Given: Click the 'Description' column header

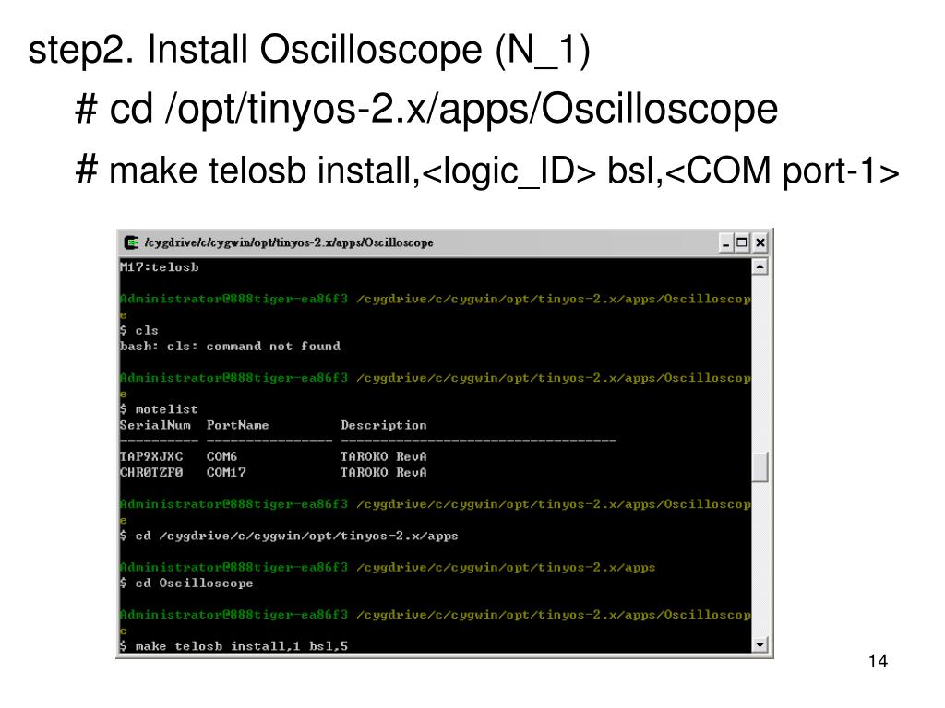Looking at the screenshot, I should (383, 425).
